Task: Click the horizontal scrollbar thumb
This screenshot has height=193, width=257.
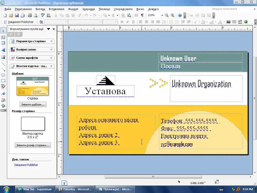Action: click(153, 177)
